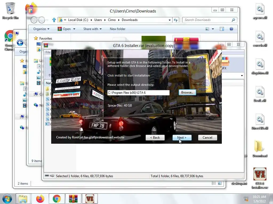Click the output directory path field
The height and width of the screenshot is (204, 273).
pos(138,93)
